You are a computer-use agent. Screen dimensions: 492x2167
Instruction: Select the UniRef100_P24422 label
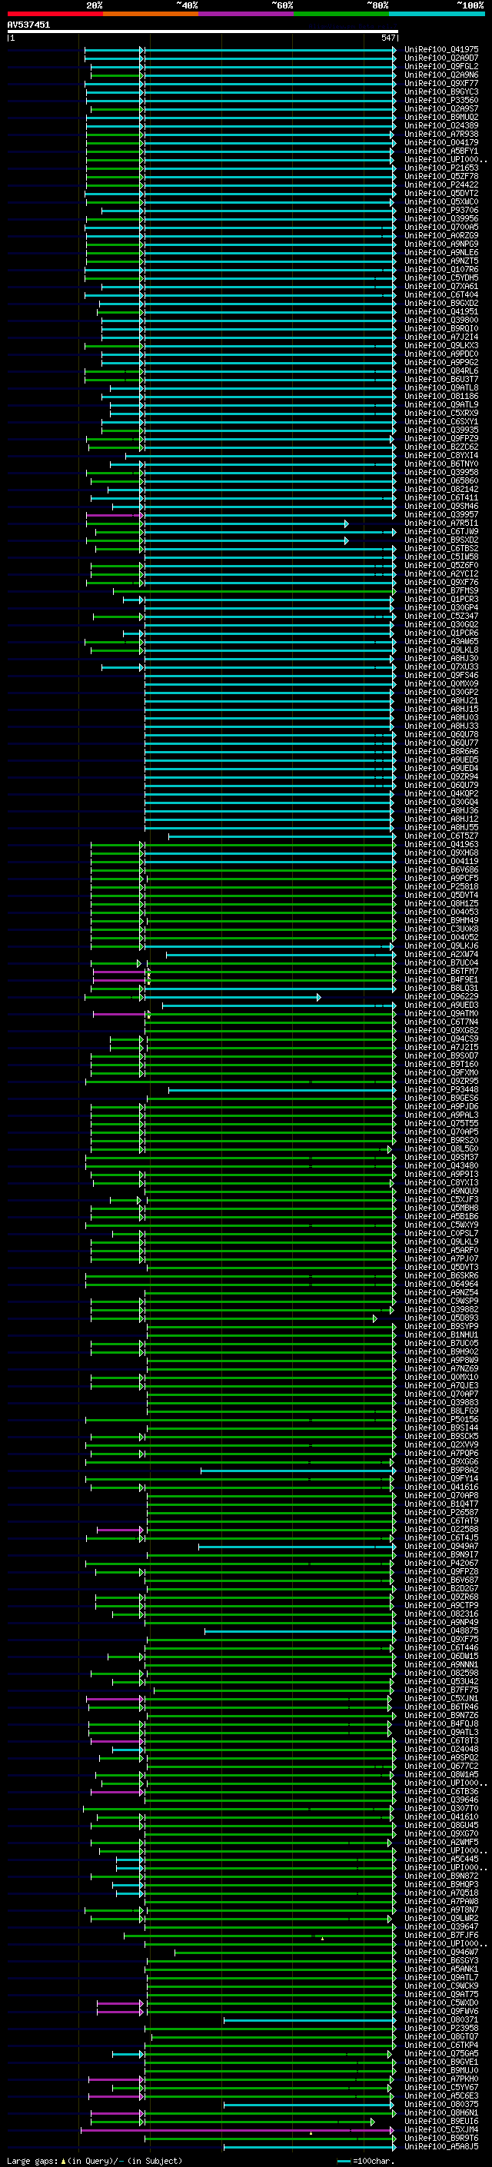coord(441,185)
